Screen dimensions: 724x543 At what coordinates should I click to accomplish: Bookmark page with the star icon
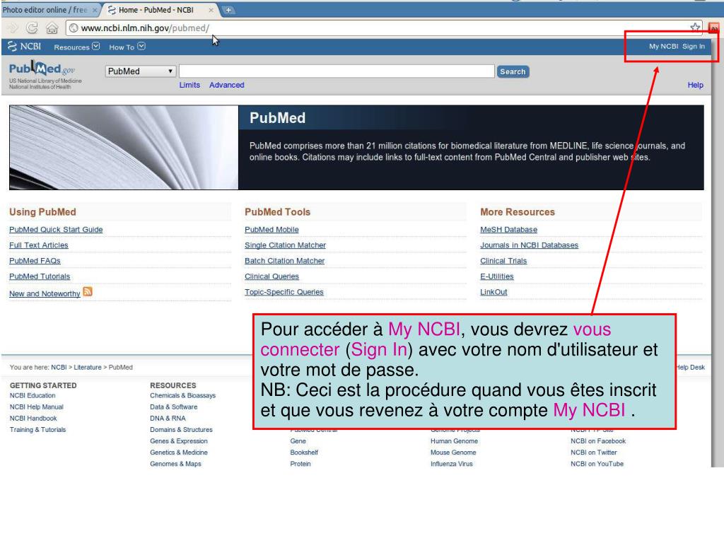[695, 28]
